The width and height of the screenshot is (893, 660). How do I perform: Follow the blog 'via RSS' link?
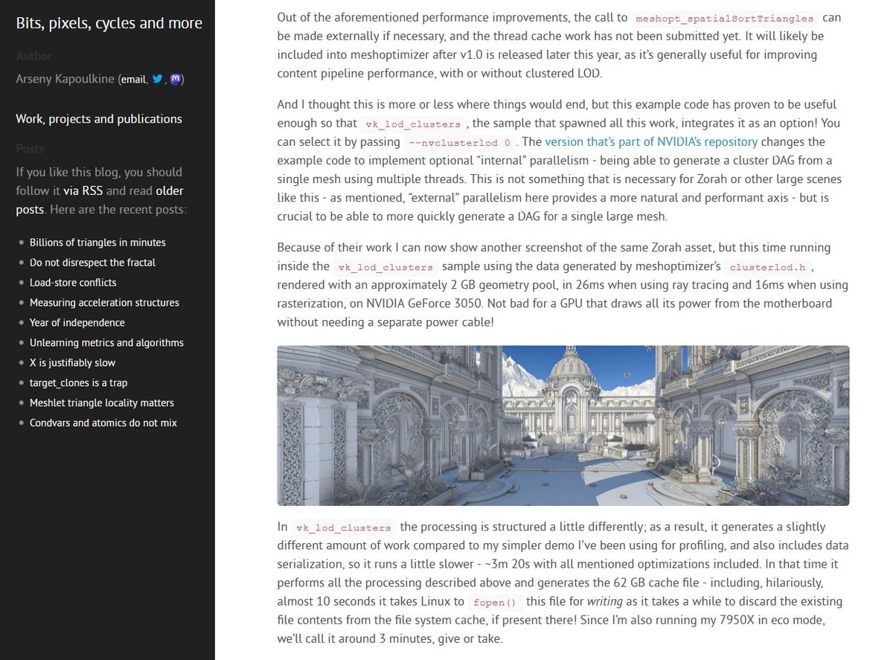pyautogui.click(x=83, y=190)
